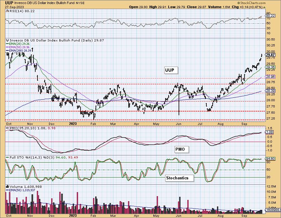Select the EMA(20) 29.36 legend entry
Viewport: 281px width, 218px height.
[19, 44]
